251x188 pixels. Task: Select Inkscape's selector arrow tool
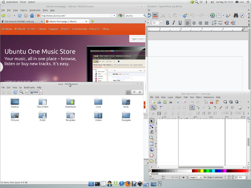[x=152, y=121]
